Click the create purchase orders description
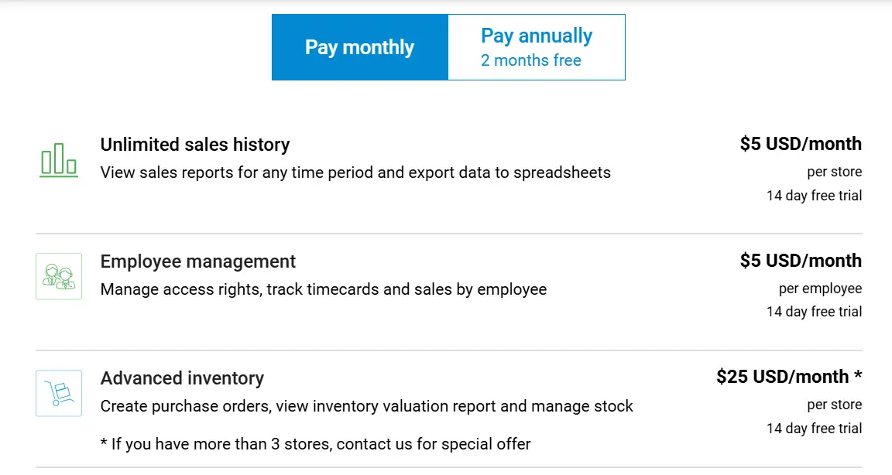This screenshot has height=475, width=892. click(367, 406)
